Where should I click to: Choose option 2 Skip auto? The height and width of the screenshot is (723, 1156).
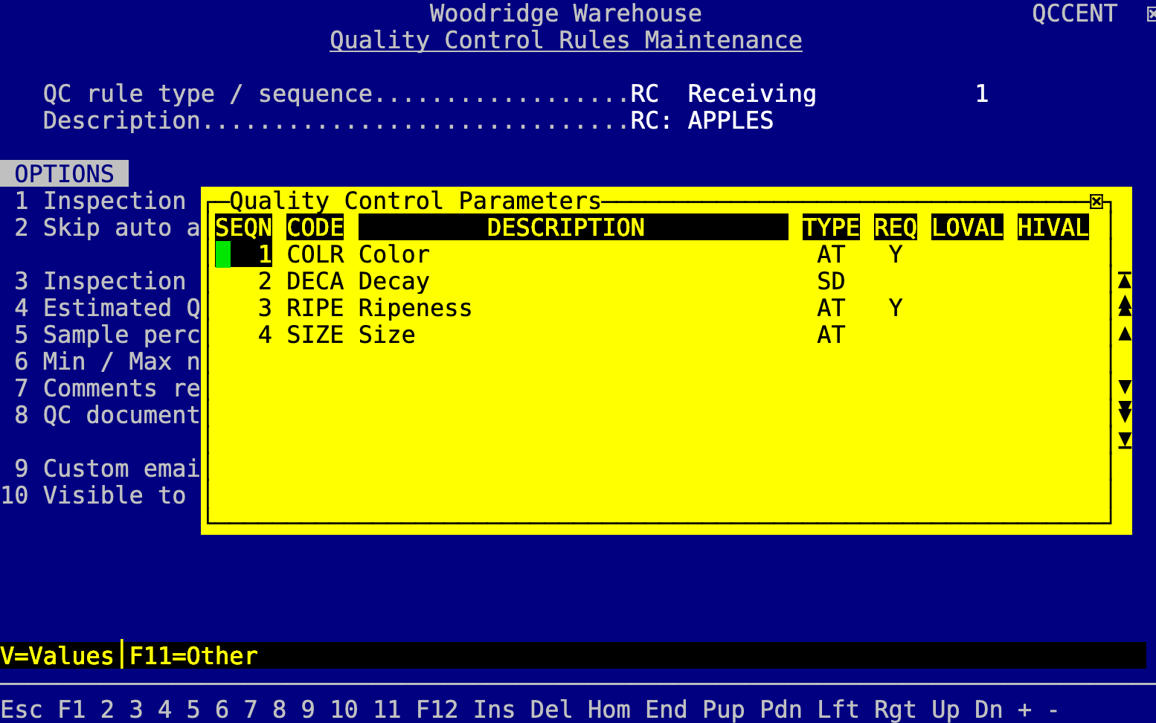coord(107,228)
